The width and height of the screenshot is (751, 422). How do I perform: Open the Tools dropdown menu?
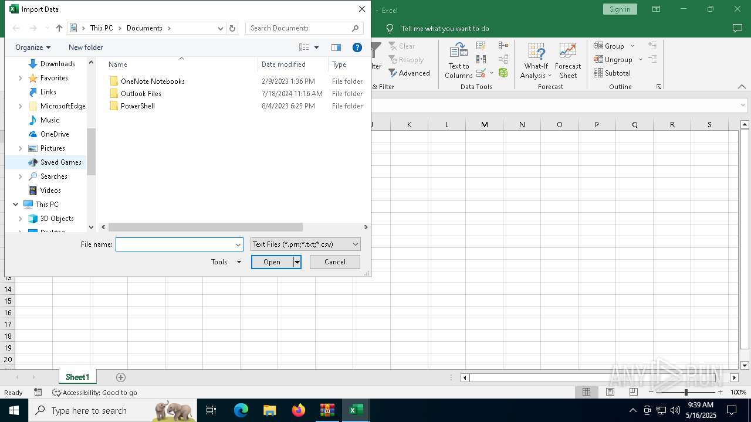pos(226,262)
